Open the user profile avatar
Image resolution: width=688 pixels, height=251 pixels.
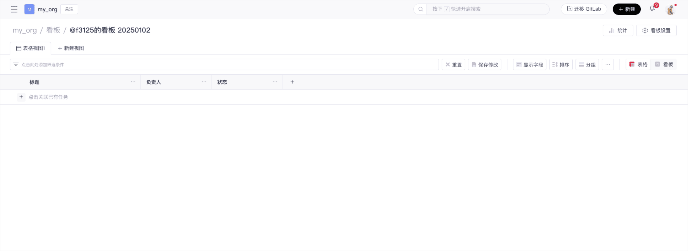click(x=670, y=10)
